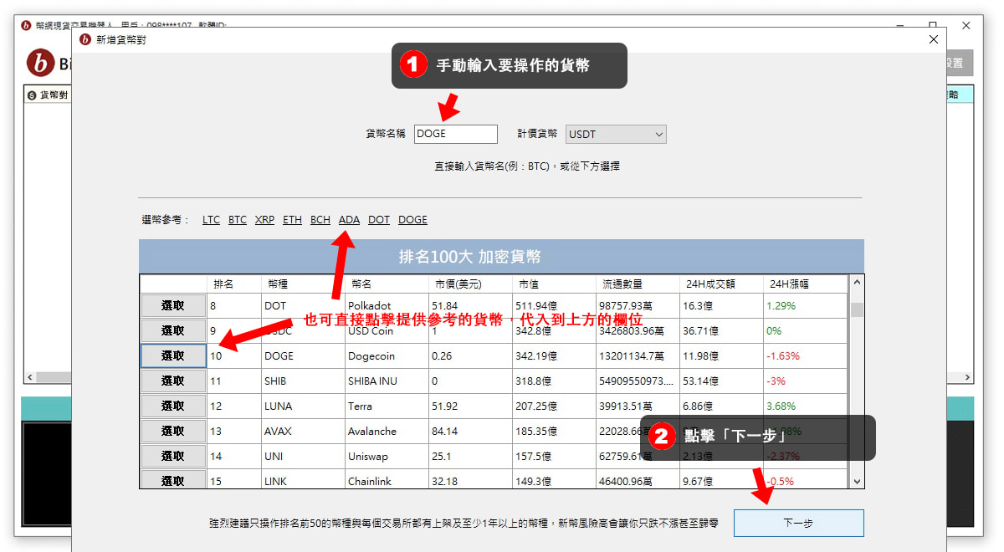Click the 排名 column header
The image size is (1004, 552).
click(x=233, y=284)
